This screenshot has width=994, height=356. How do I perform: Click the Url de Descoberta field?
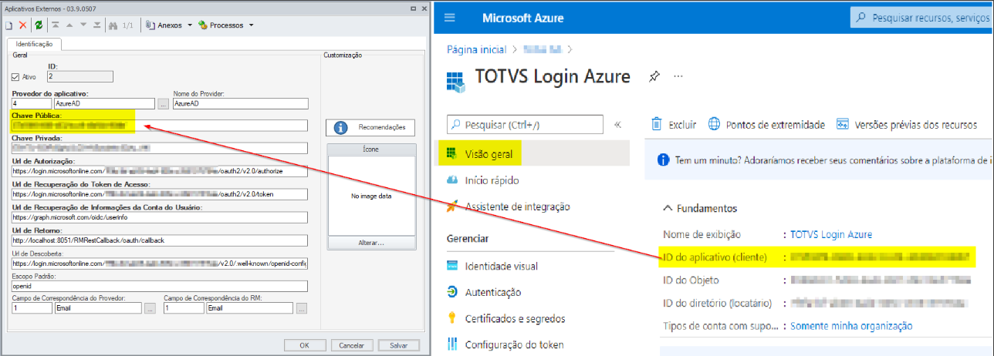(x=159, y=264)
